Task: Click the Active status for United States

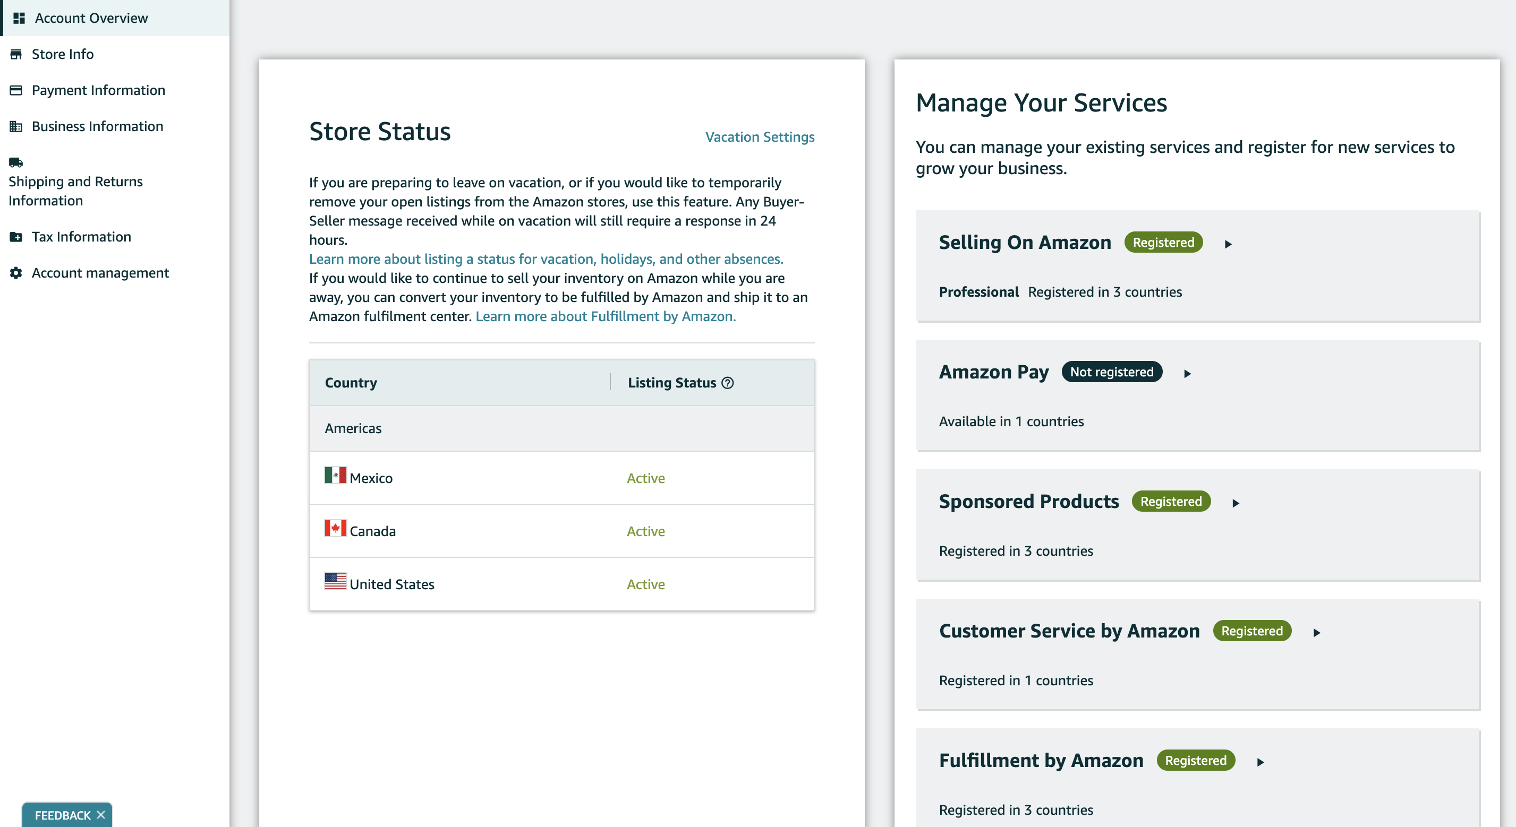Action: [x=645, y=584]
